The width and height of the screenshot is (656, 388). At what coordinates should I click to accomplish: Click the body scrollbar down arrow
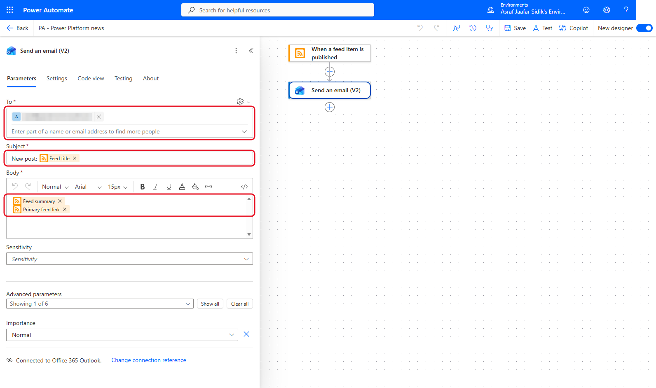tap(249, 234)
